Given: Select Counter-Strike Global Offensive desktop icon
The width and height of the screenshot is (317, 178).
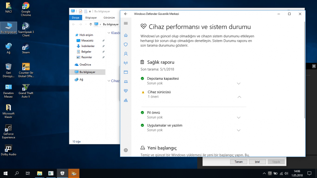Looking at the screenshot, I should [x=26, y=70].
